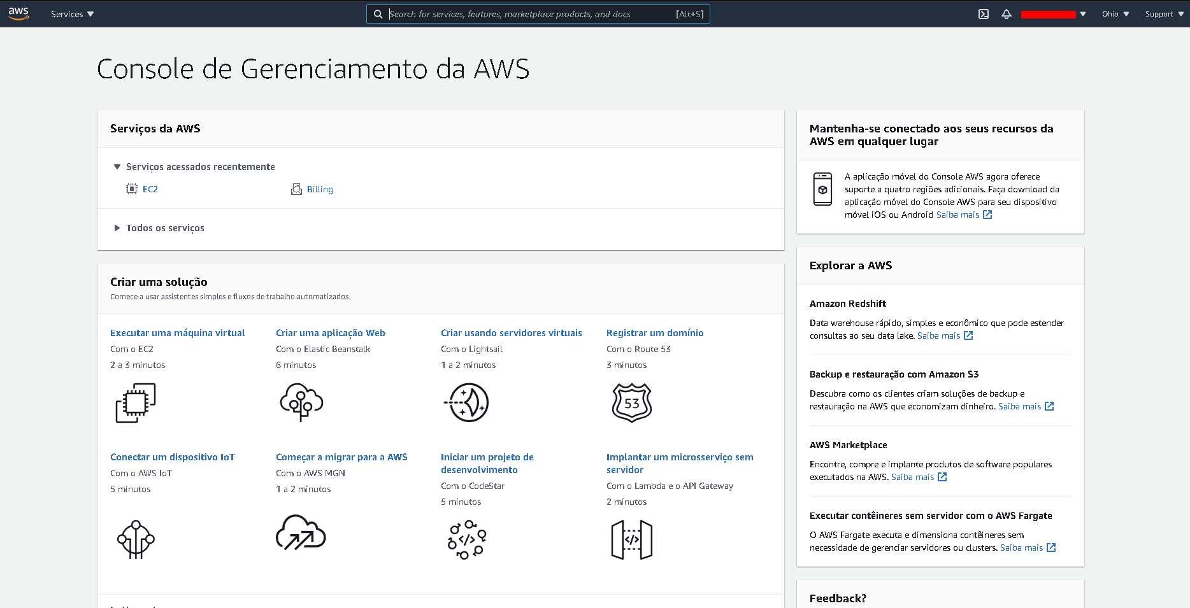Image resolution: width=1190 pixels, height=608 pixels.
Task: Open the EC2 recent service link
Action: coord(150,189)
